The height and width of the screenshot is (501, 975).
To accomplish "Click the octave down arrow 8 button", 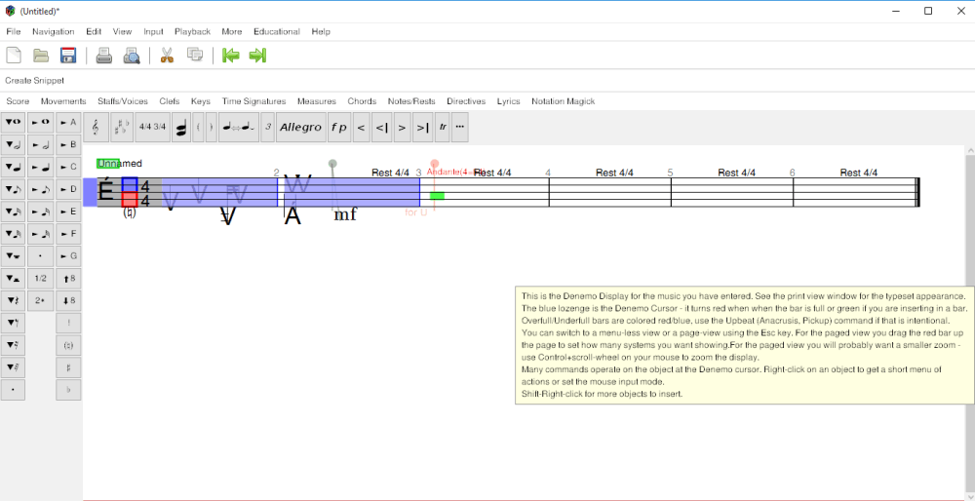I will (68, 301).
